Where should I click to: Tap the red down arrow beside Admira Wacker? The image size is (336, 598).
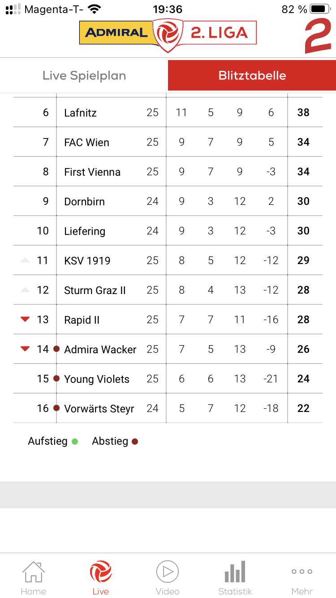point(25,349)
